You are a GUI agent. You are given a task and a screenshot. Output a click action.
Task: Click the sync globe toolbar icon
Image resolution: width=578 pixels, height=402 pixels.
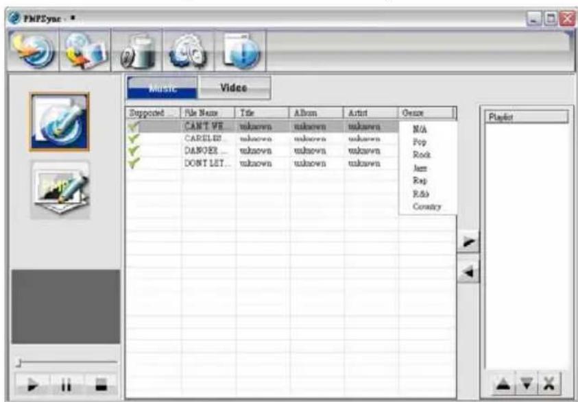point(33,51)
